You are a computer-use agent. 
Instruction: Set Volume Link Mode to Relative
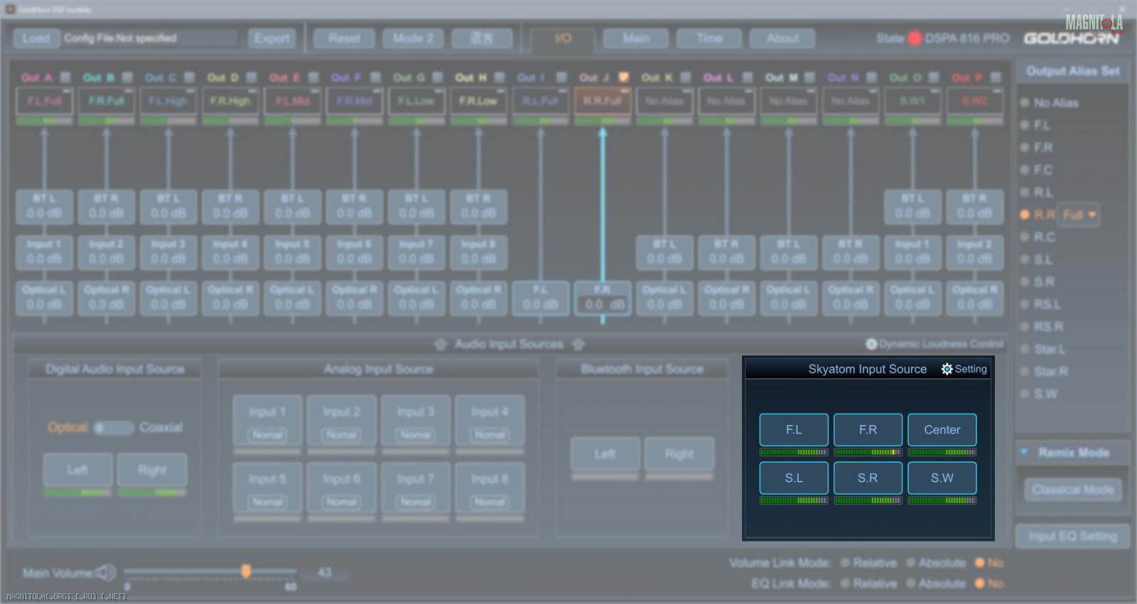(845, 563)
